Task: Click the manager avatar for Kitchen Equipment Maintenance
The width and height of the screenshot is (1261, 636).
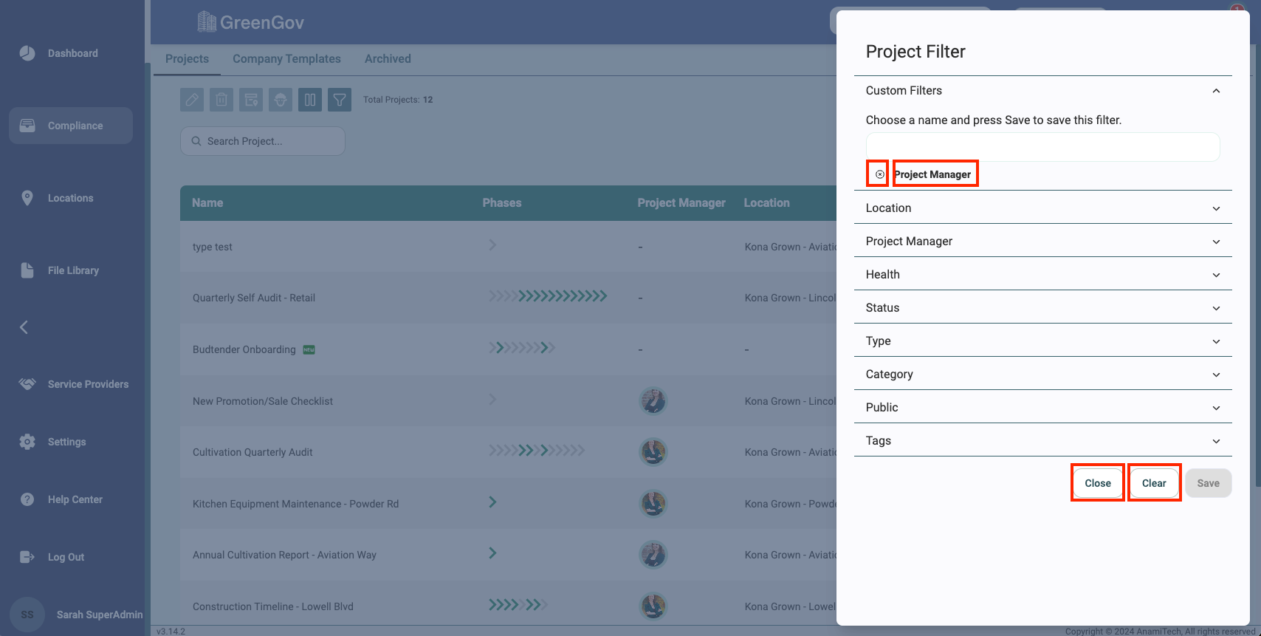Action: (653, 503)
